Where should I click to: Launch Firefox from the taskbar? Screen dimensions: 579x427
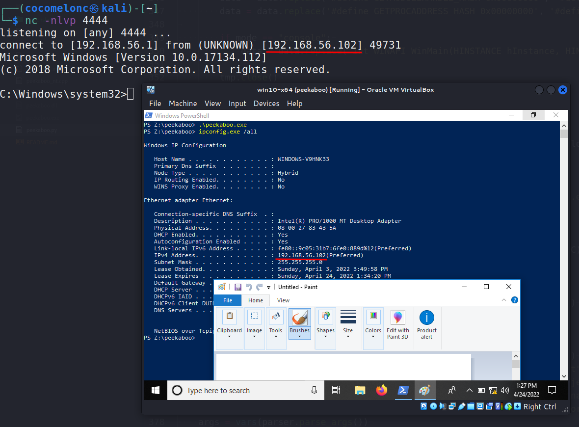[x=381, y=390]
